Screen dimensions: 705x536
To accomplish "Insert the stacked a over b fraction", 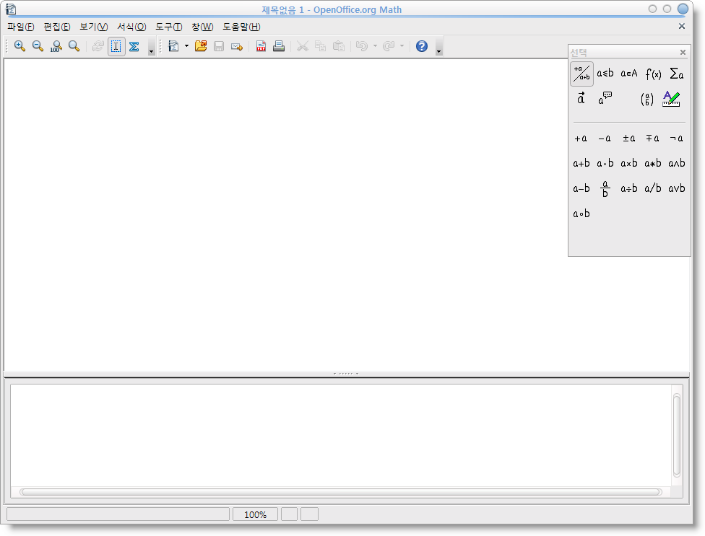I will [605, 189].
